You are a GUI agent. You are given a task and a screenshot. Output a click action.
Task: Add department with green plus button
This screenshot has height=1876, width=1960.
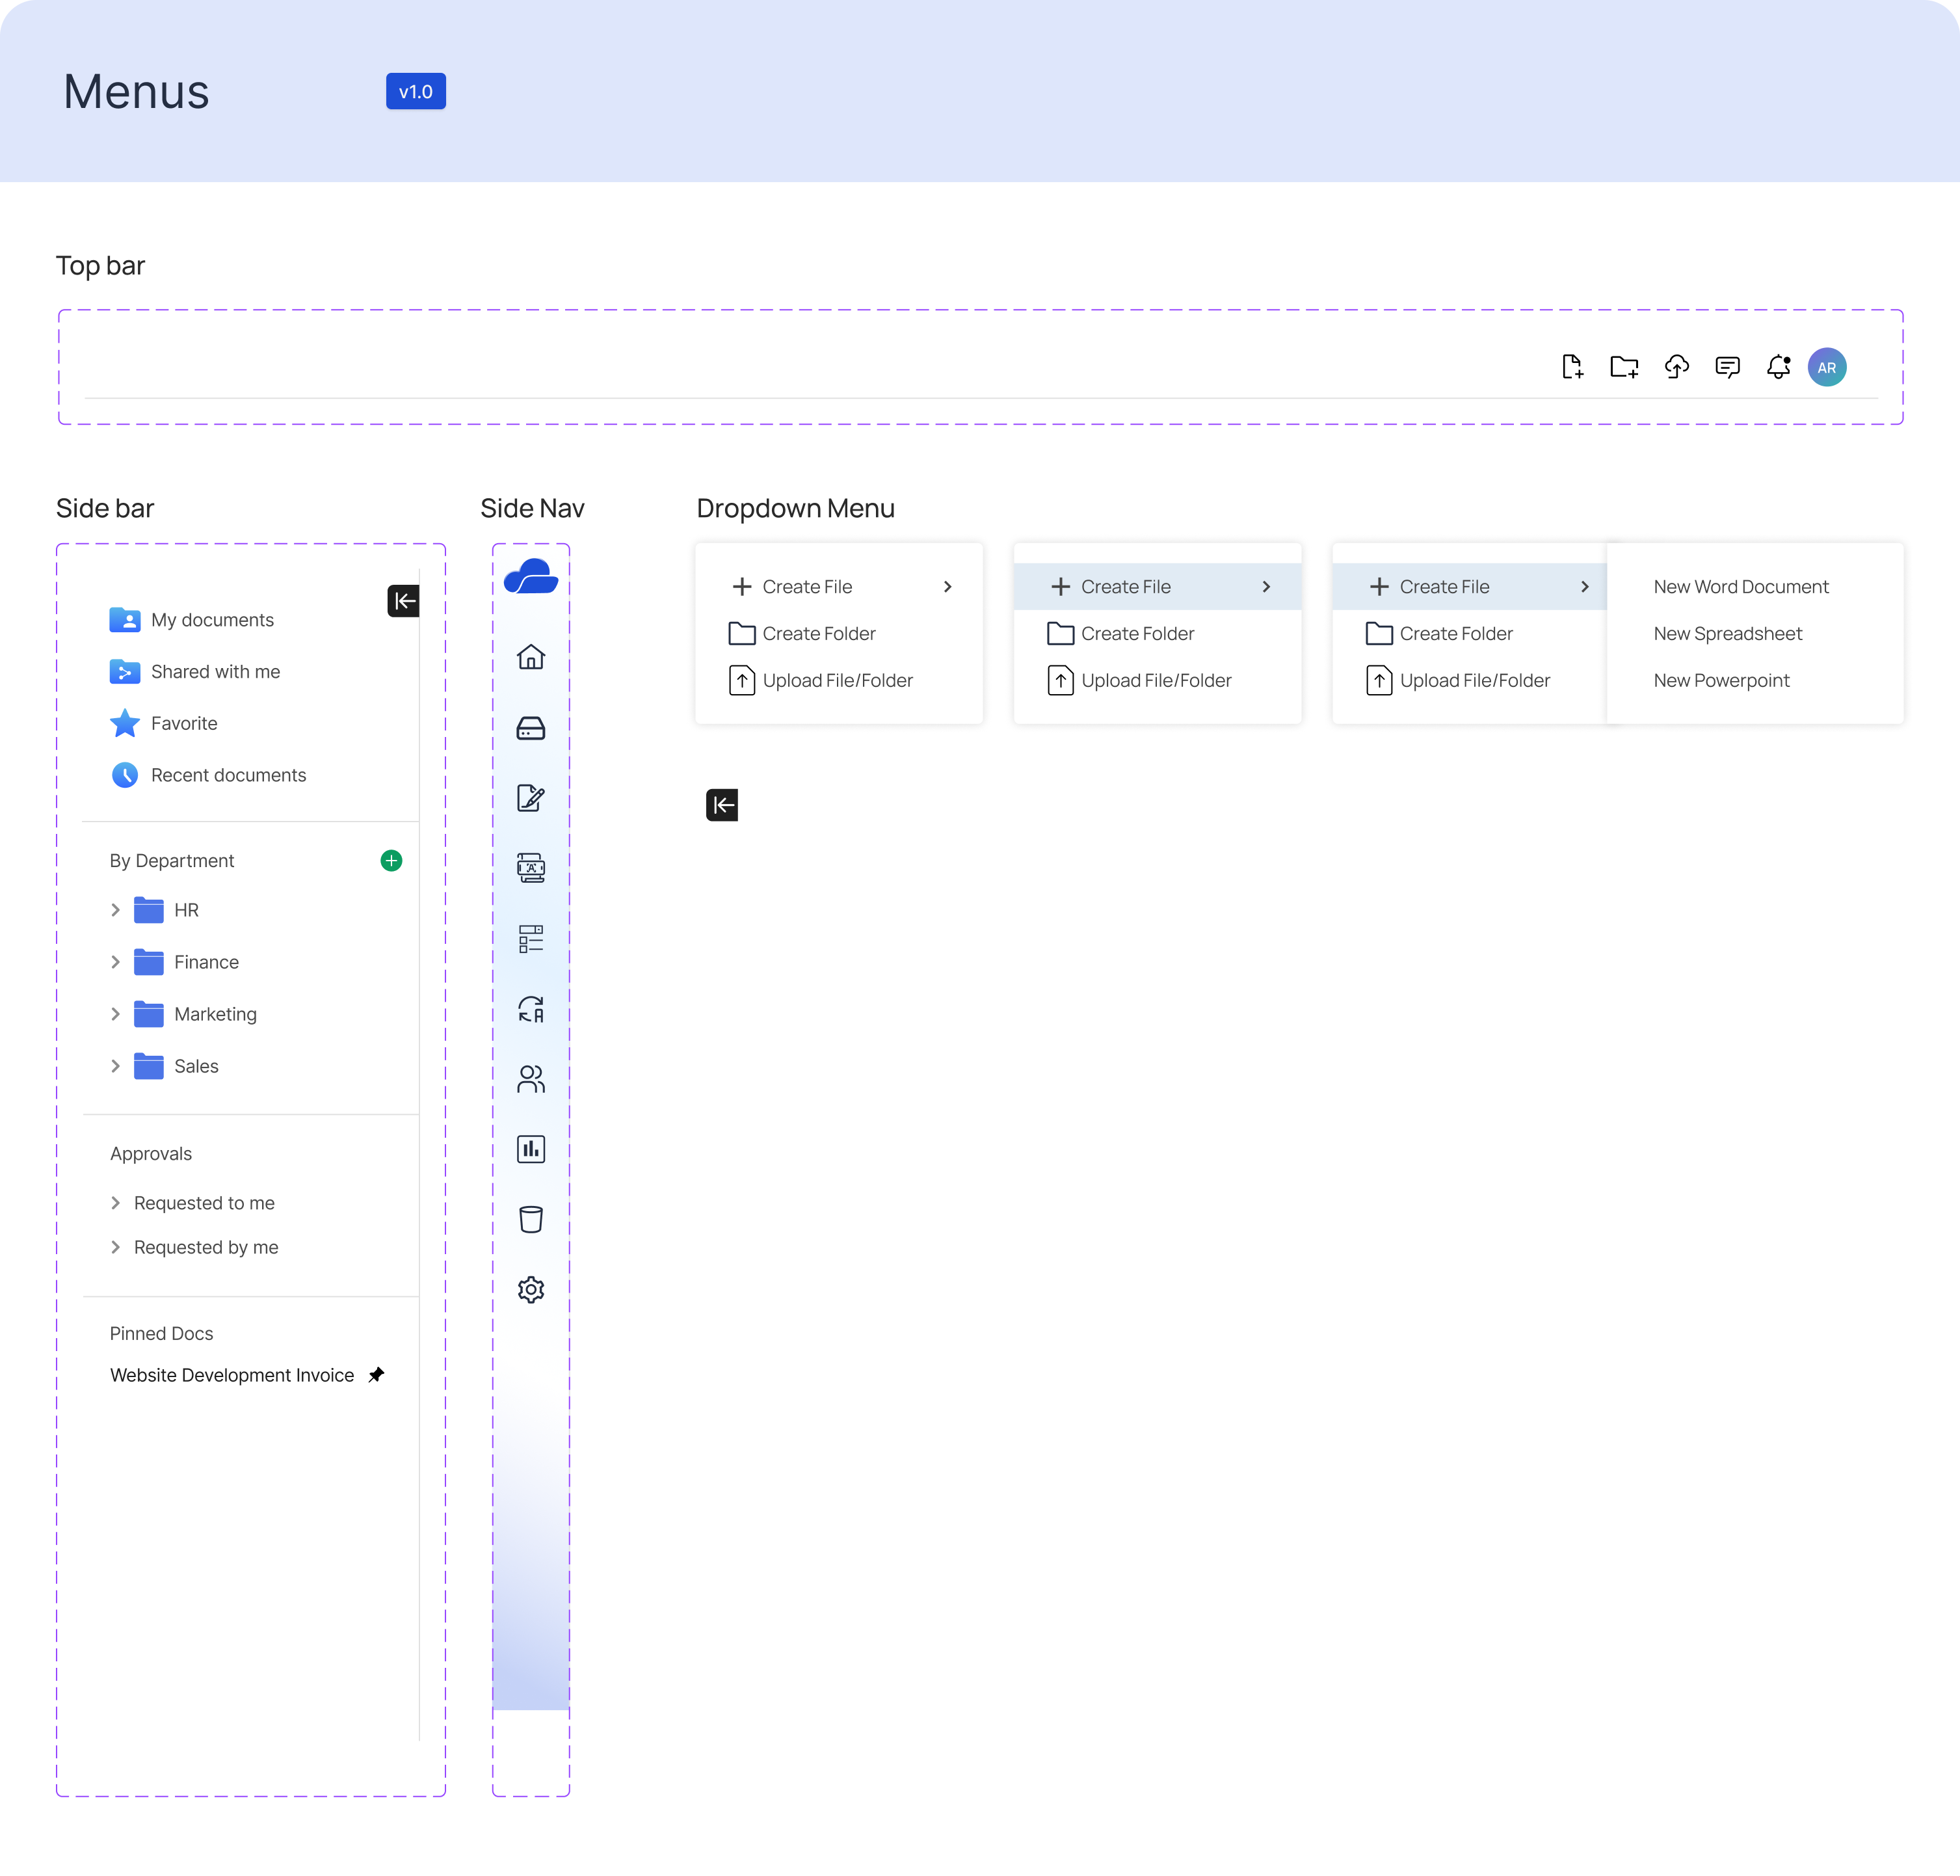pos(391,861)
